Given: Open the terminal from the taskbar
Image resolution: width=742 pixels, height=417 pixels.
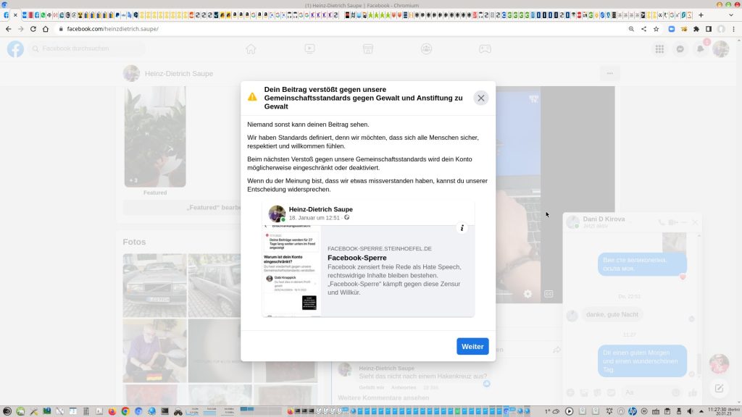Looking at the screenshot, I should (x=164, y=411).
